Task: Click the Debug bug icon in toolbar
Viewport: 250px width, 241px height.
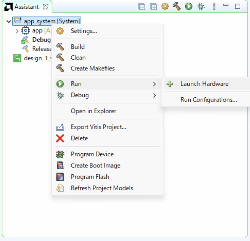Action: [200, 7]
